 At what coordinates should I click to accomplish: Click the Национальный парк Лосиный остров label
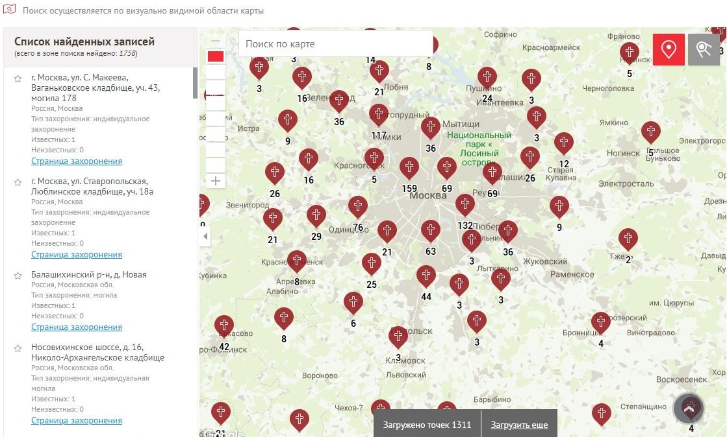(x=479, y=148)
